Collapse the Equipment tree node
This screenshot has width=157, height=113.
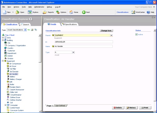[3, 61]
